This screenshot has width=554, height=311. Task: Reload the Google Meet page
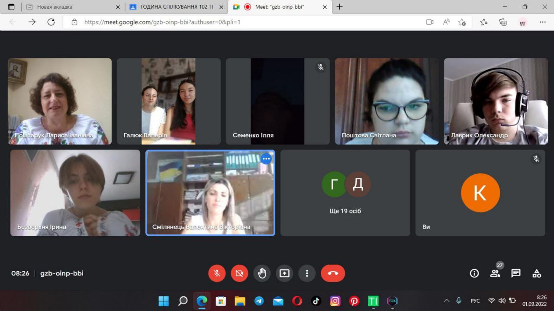point(51,22)
